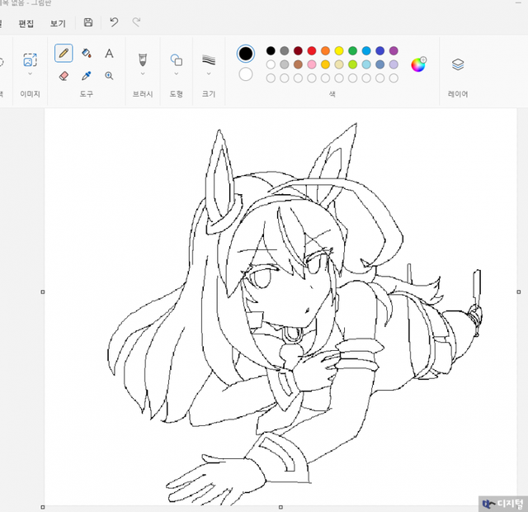The image size is (528, 512).
Task: Pick the light yellow palette swatch
Action: (x=339, y=64)
